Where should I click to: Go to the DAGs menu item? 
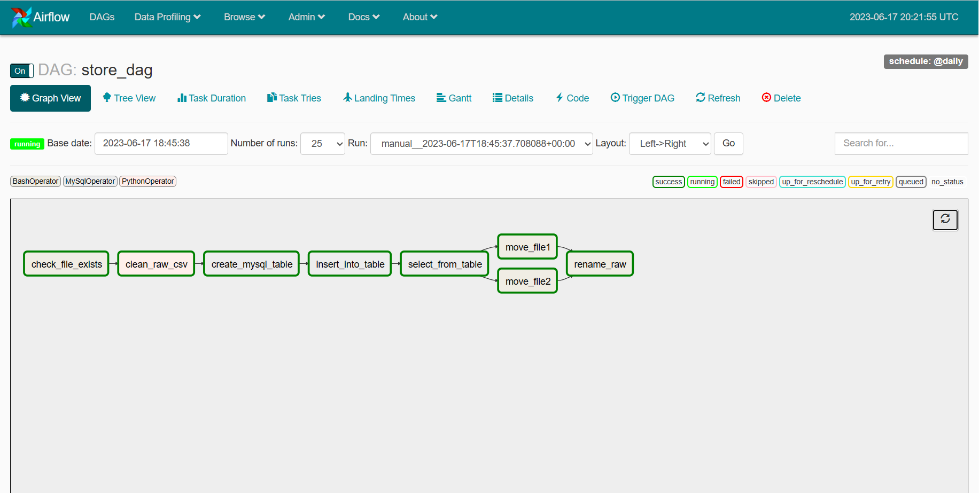coord(102,17)
